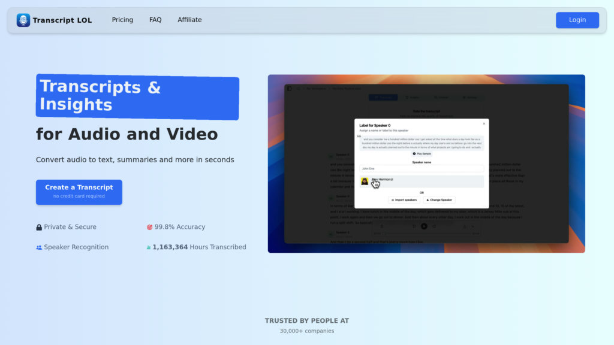The image size is (614, 345).
Task: Click the Transcript LOL microphone logo icon
Action: point(23,20)
